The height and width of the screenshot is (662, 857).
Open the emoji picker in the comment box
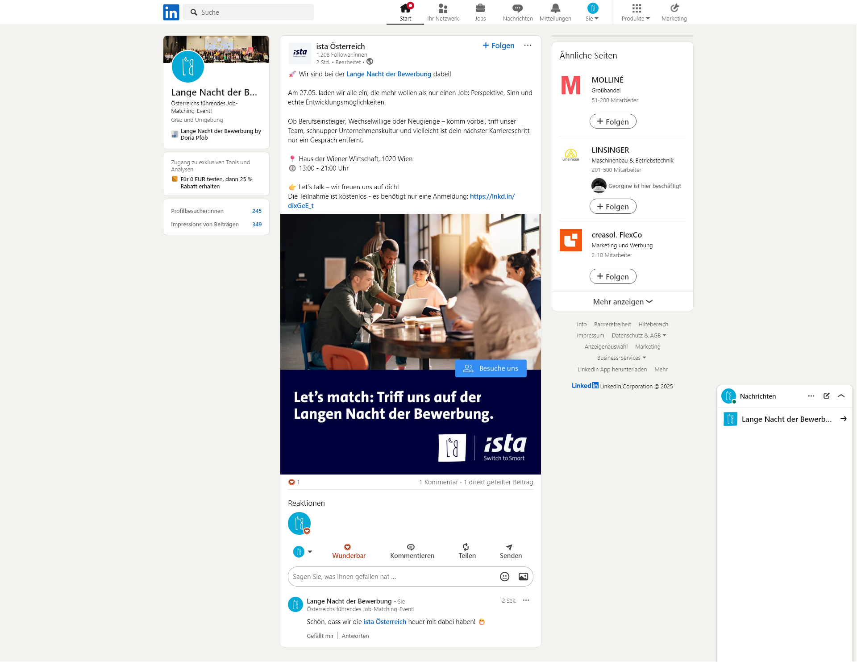[504, 577]
